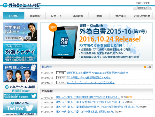Open the HOME navigation tab
This screenshot has width=155, height=117.
coord(13,16)
